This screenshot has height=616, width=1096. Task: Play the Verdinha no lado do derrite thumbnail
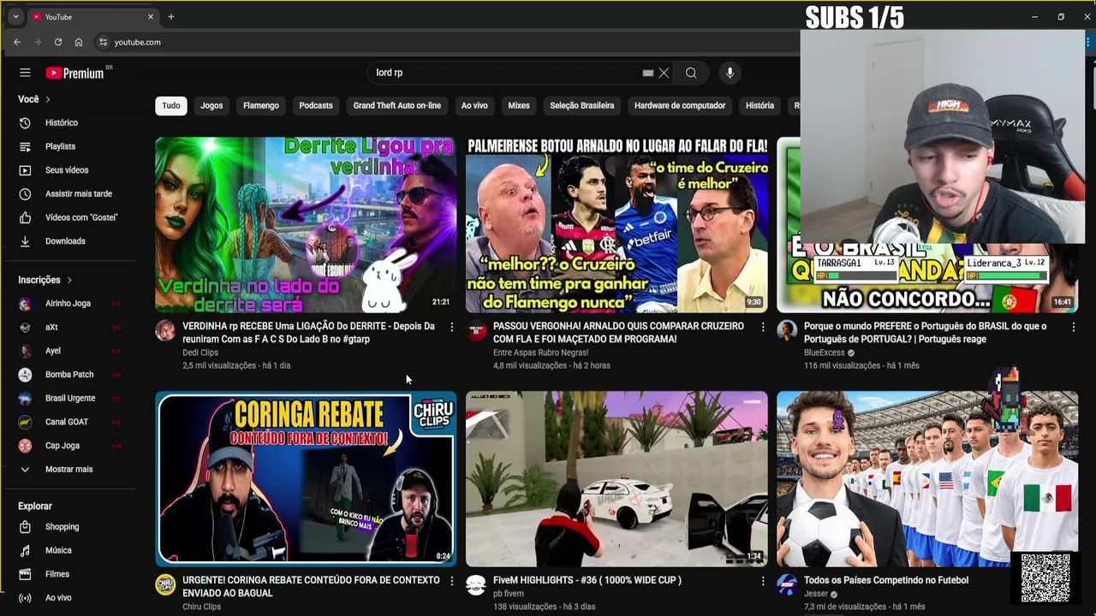tap(306, 225)
